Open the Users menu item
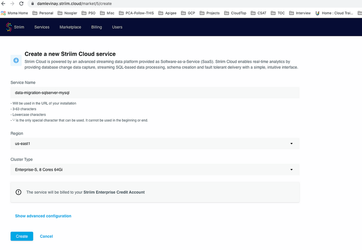 [117, 27]
